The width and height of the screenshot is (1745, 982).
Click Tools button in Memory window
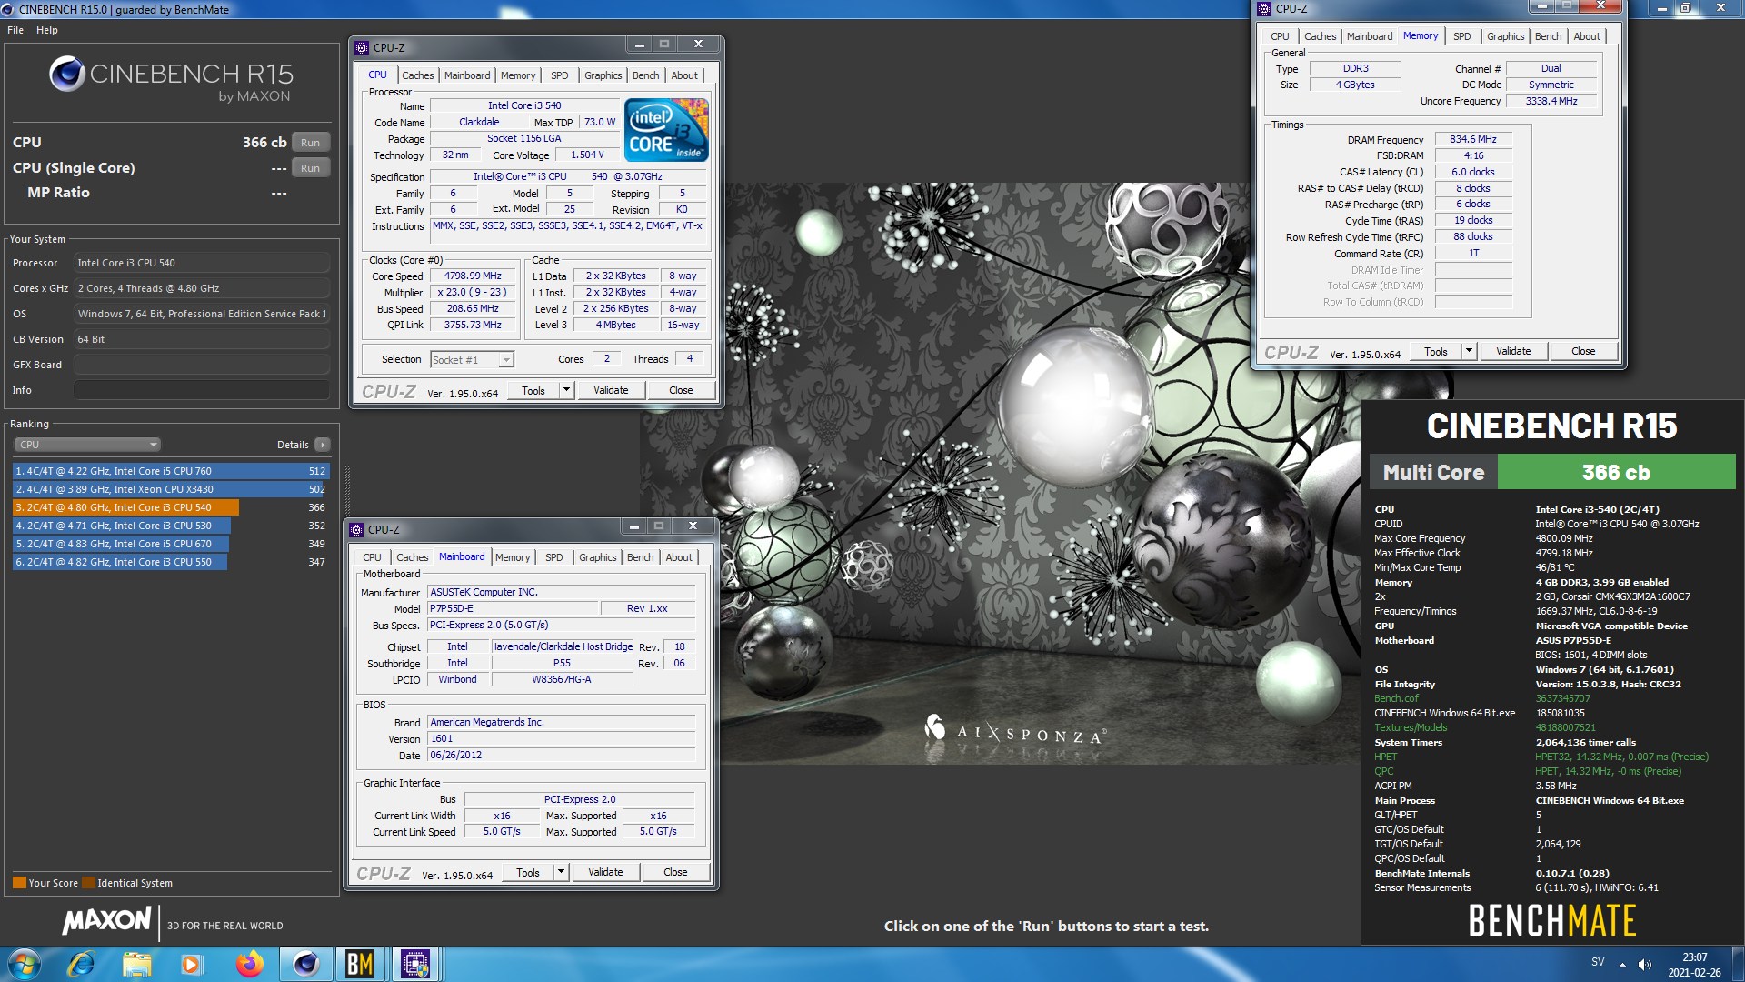(1436, 351)
